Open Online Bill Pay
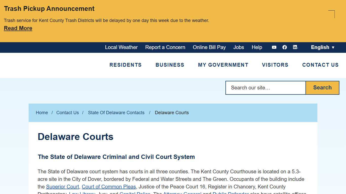This screenshot has height=194, width=346. pos(209,47)
